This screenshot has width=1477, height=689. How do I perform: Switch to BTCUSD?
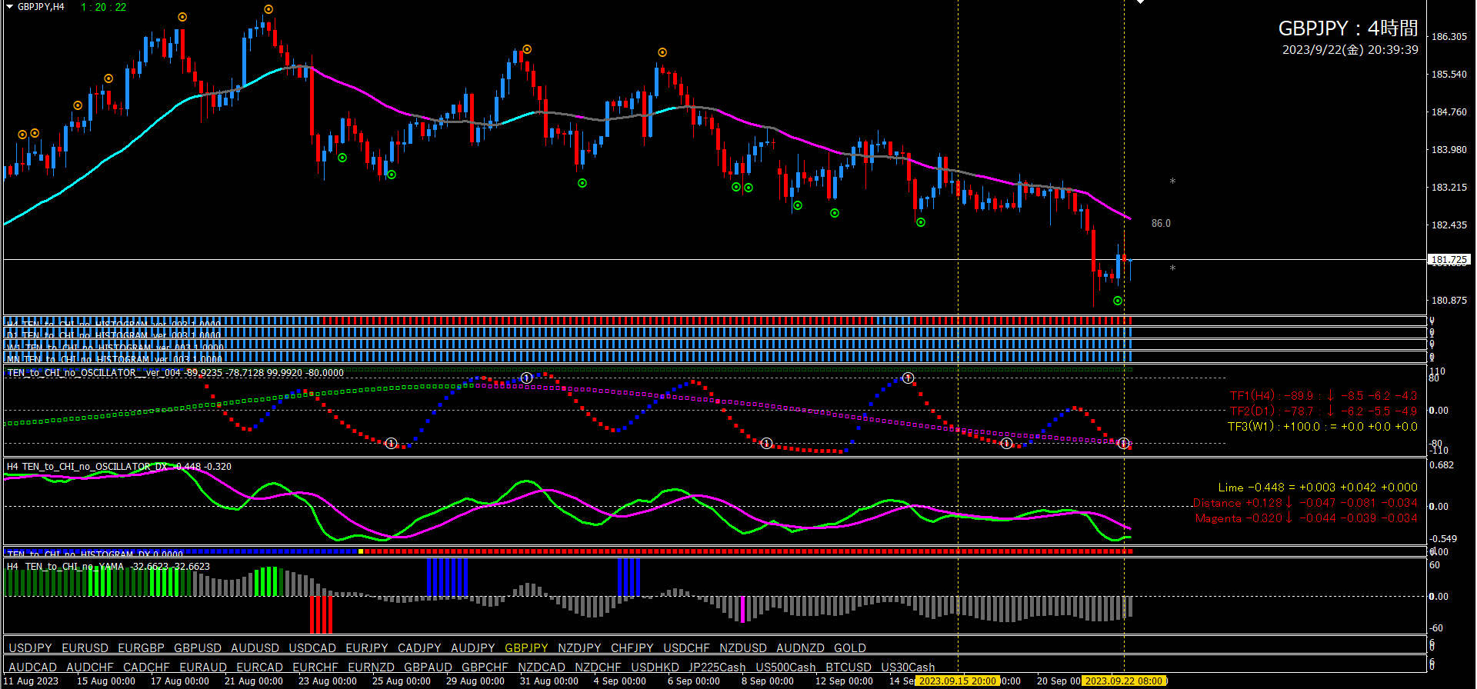click(849, 667)
